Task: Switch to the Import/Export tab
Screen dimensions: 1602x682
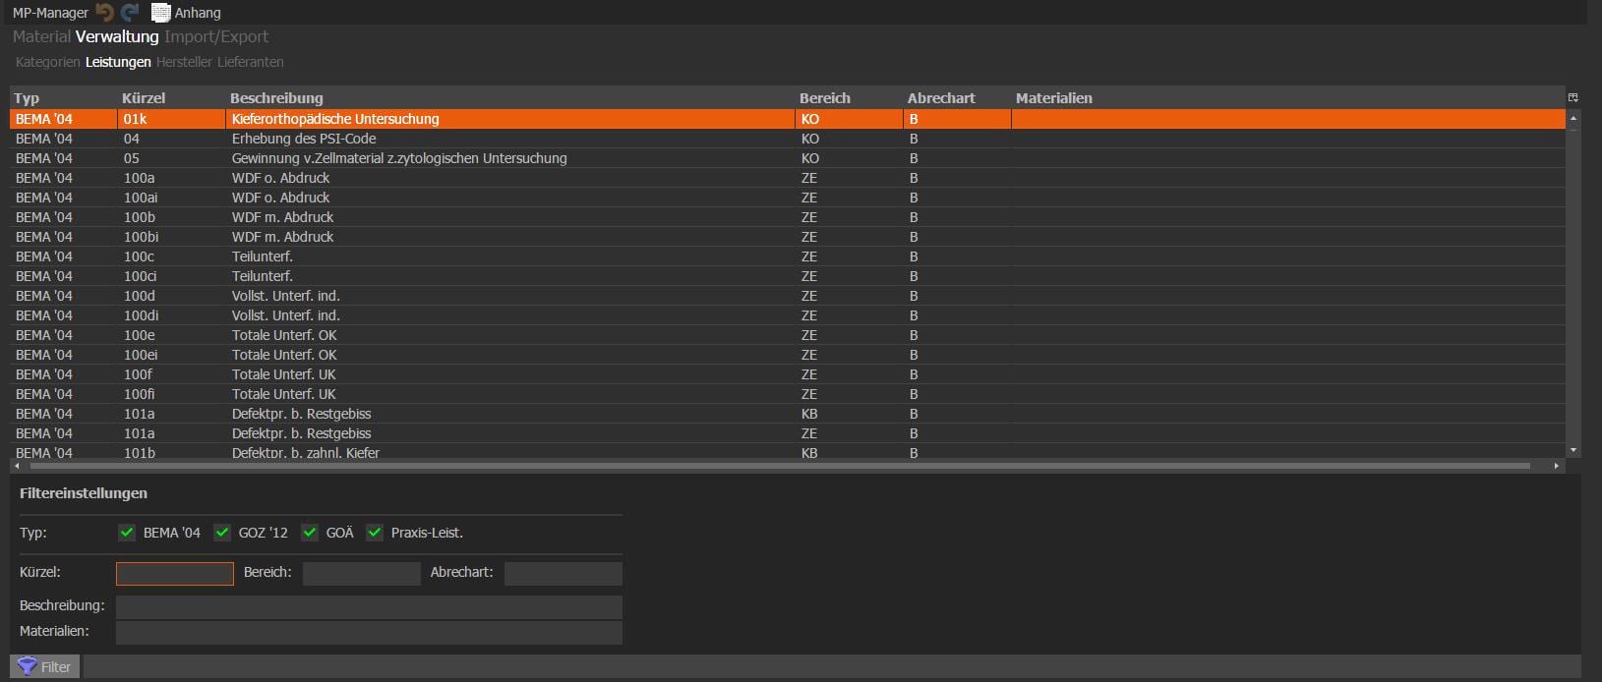Action: pyautogui.click(x=216, y=36)
